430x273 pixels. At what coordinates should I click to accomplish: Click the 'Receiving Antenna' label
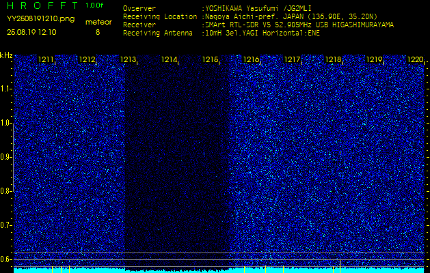pos(158,33)
